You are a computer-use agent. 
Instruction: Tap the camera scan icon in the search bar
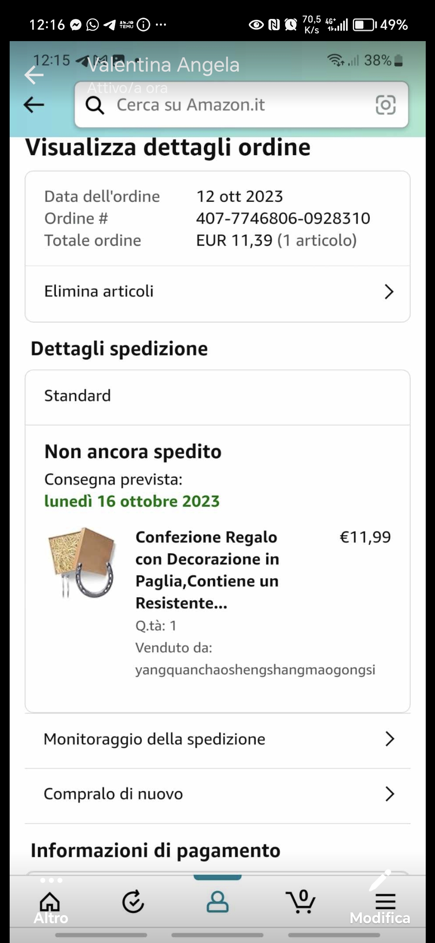click(x=385, y=105)
